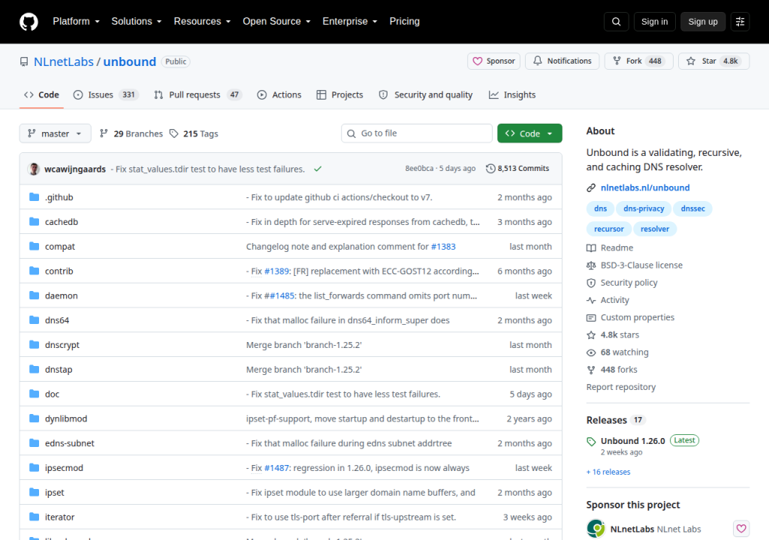Select the resolver topic tag
Viewport: 769px width, 540px height.
click(654, 229)
